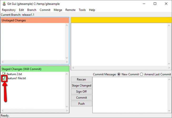This screenshot has width=172, height=118.
Task: Push changes with the Push button
Action: tap(81, 104)
